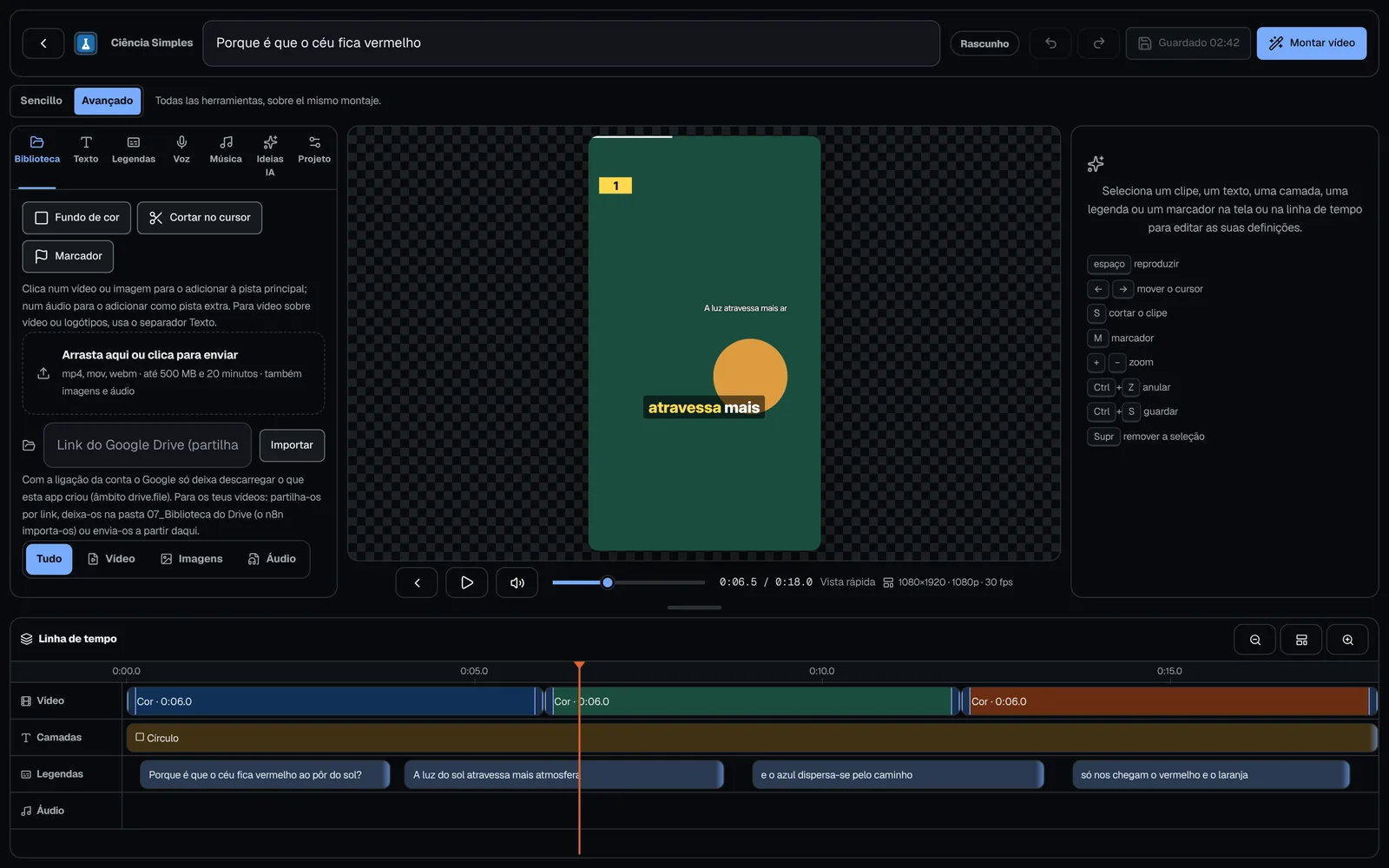Edit the project title field
The width and height of the screenshot is (1389, 868).
(571, 43)
